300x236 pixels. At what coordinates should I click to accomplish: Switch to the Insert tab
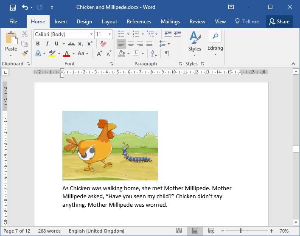click(61, 22)
